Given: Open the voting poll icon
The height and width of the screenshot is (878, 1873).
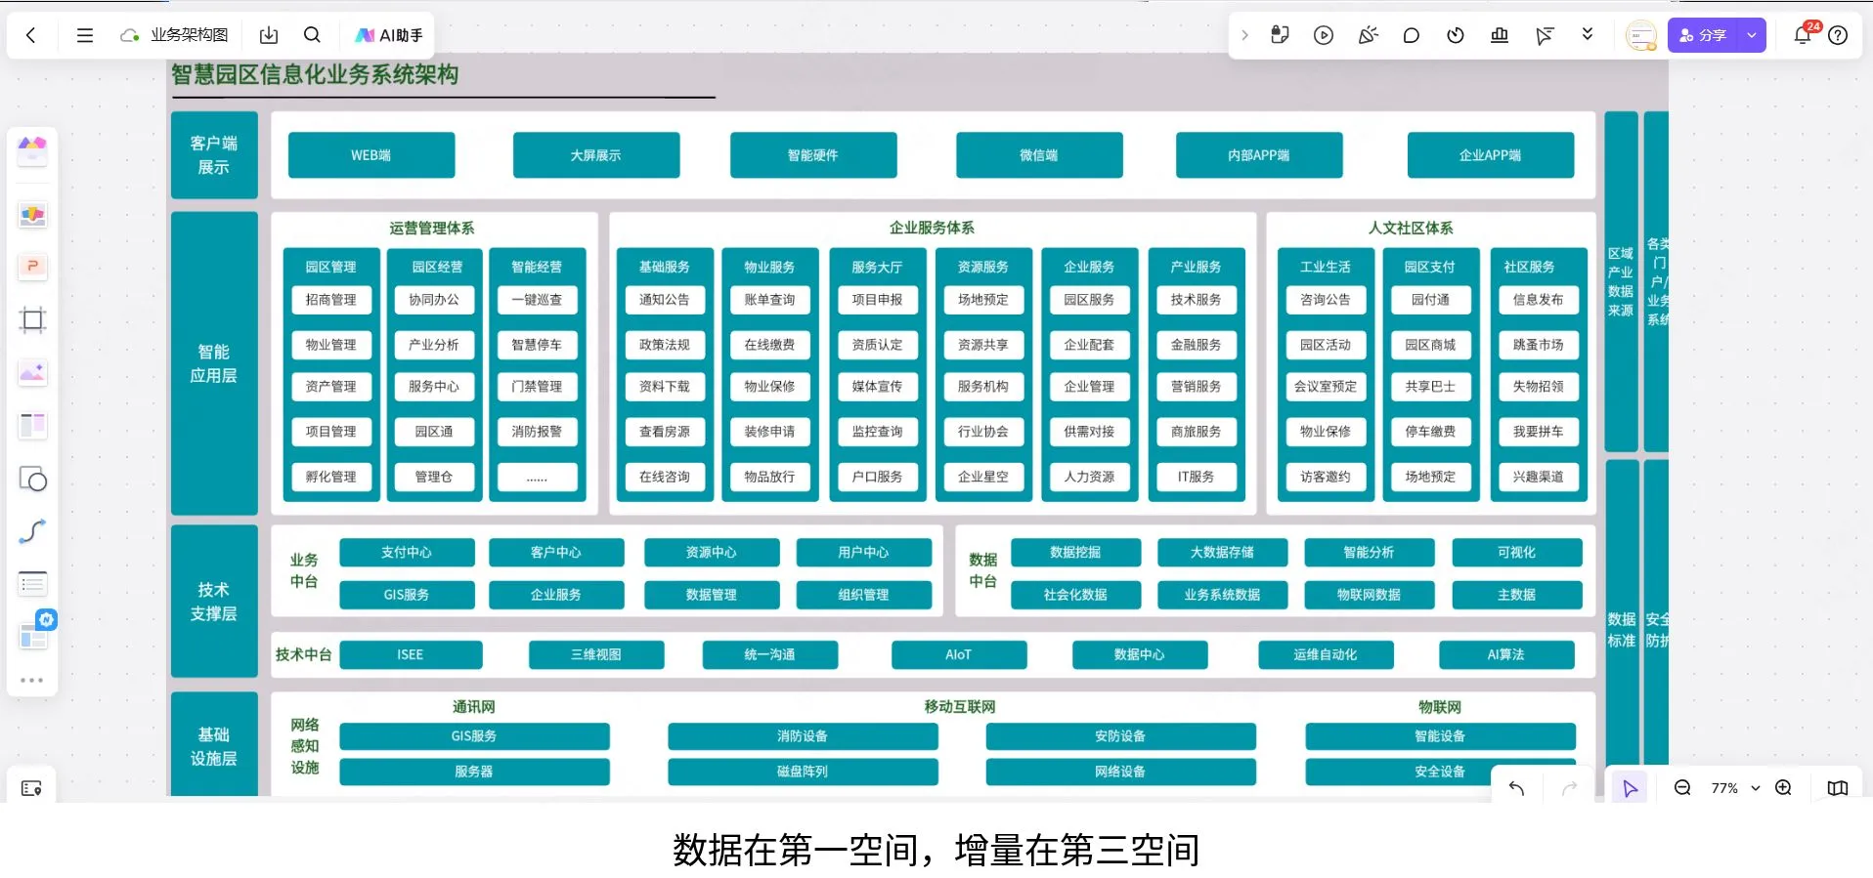Looking at the screenshot, I should click(1500, 35).
